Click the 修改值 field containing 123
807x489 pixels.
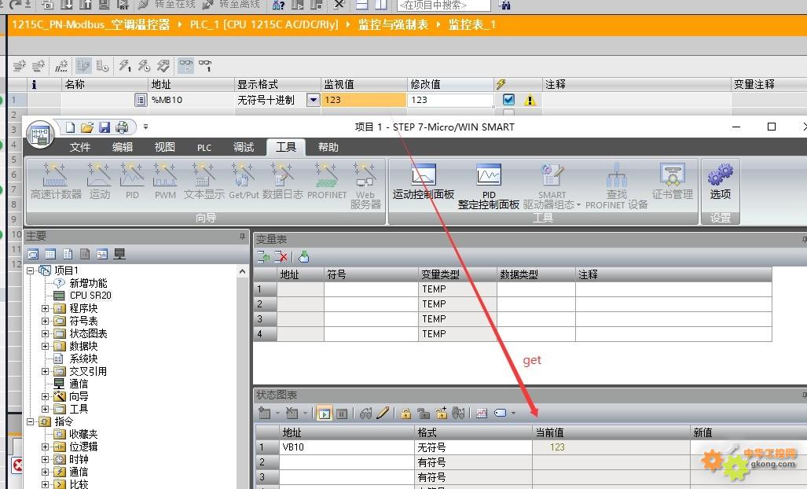click(449, 100)
